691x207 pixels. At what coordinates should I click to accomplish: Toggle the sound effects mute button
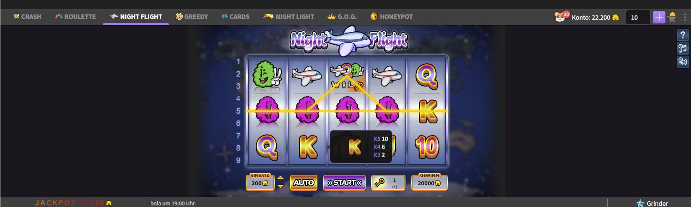pos(683,62)
